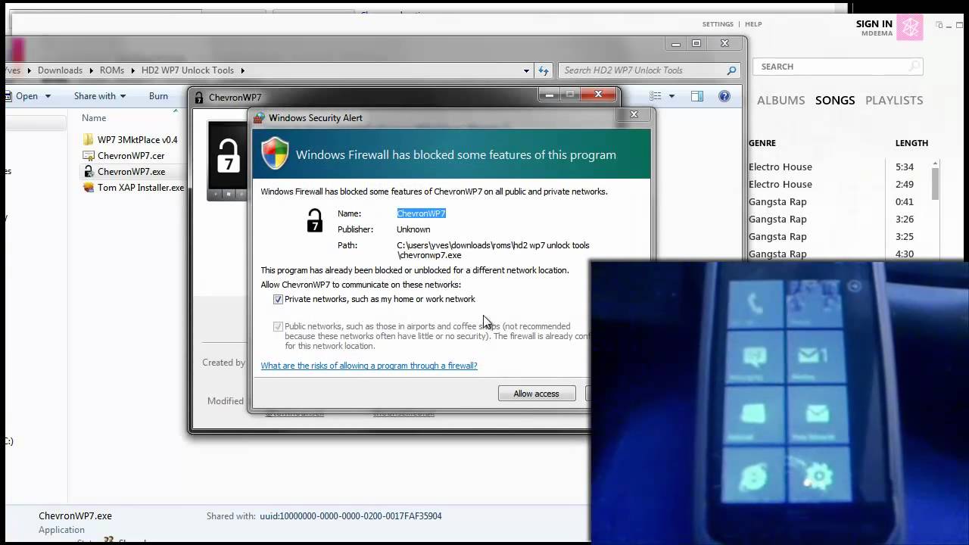Click Explorer change view icon
This screenshot has width=969, height=545.
(x=656, y=96)
